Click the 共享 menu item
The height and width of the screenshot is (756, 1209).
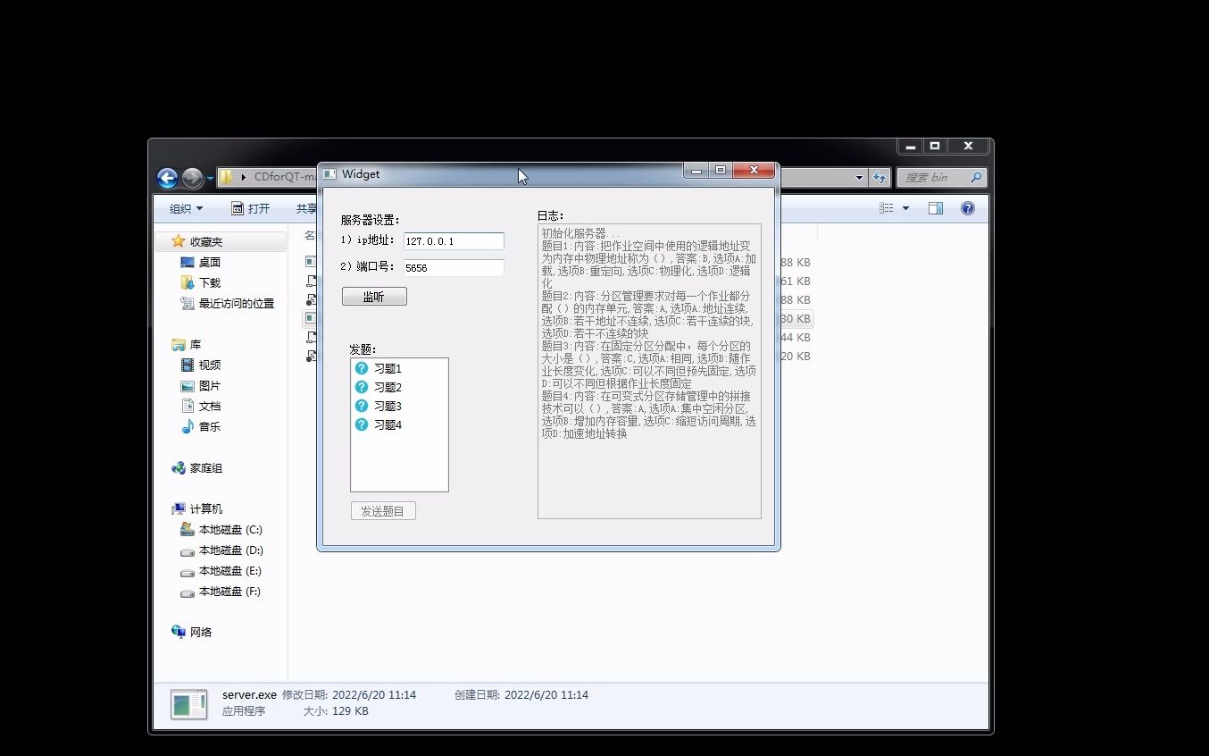[x=306, y=208]
